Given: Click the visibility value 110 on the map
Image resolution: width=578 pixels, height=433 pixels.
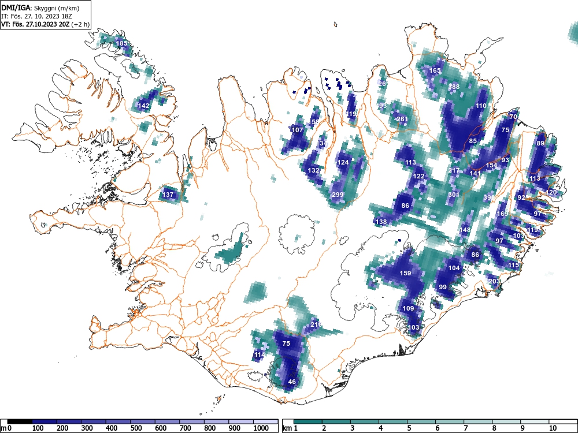Looking at the screenshot, I should pyautogui.click(x=481, y=106).
